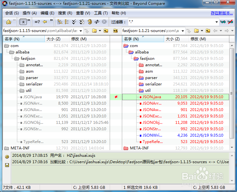This screenshot has width=237, height=192.
Task: Sort left pane by 大小 (Z) column
Action: pyautogui.click(x=57, y=39)
